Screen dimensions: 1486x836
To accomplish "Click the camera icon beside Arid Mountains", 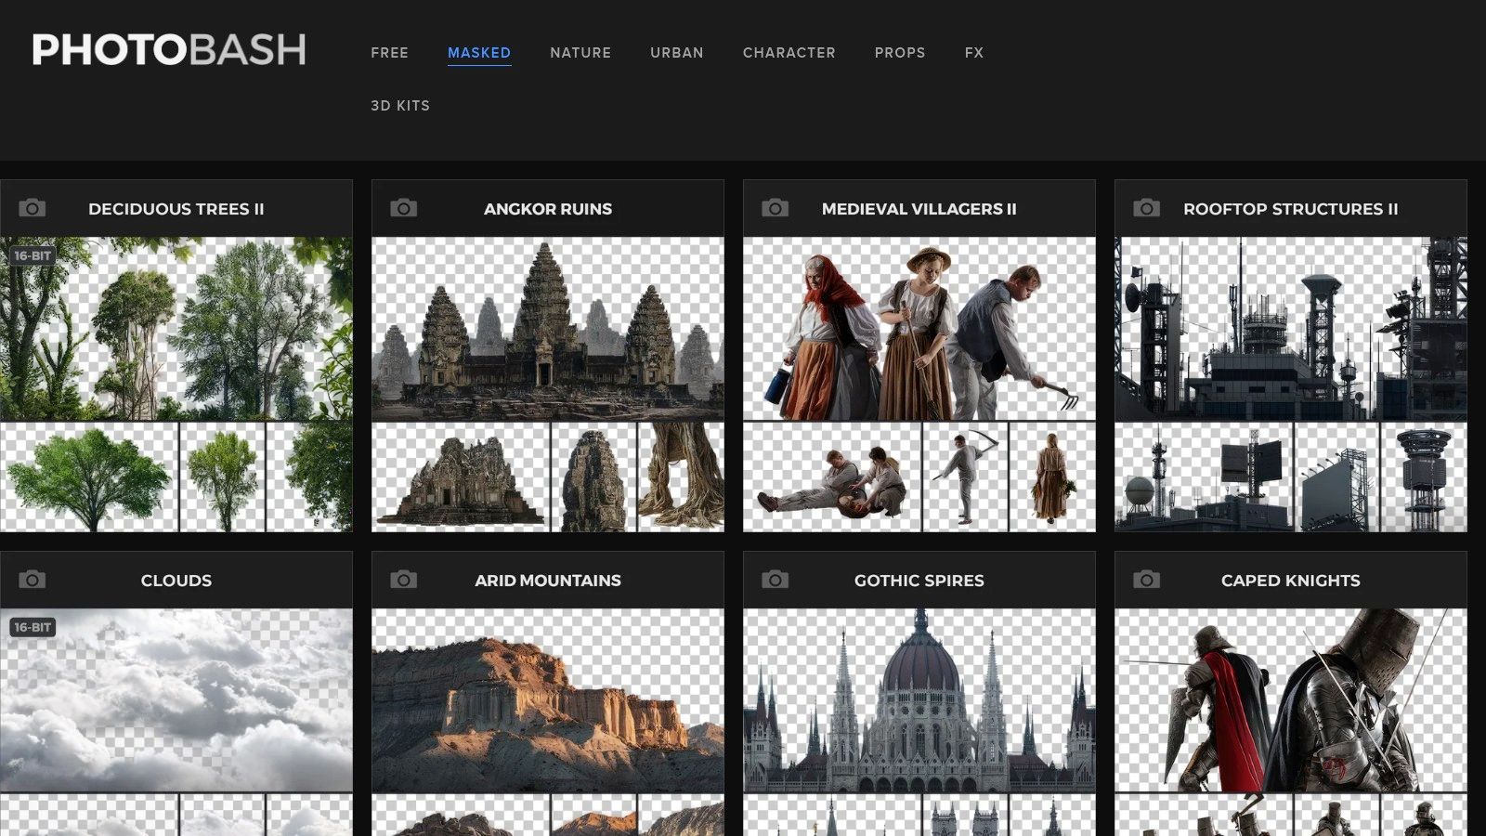I will (x=404, y=580).
